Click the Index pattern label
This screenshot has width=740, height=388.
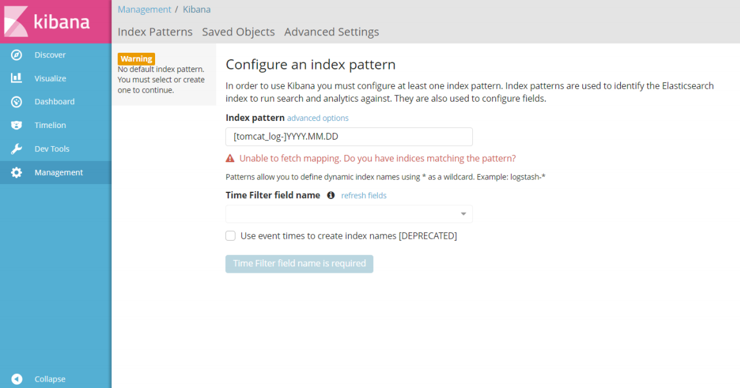click(255, 118)
